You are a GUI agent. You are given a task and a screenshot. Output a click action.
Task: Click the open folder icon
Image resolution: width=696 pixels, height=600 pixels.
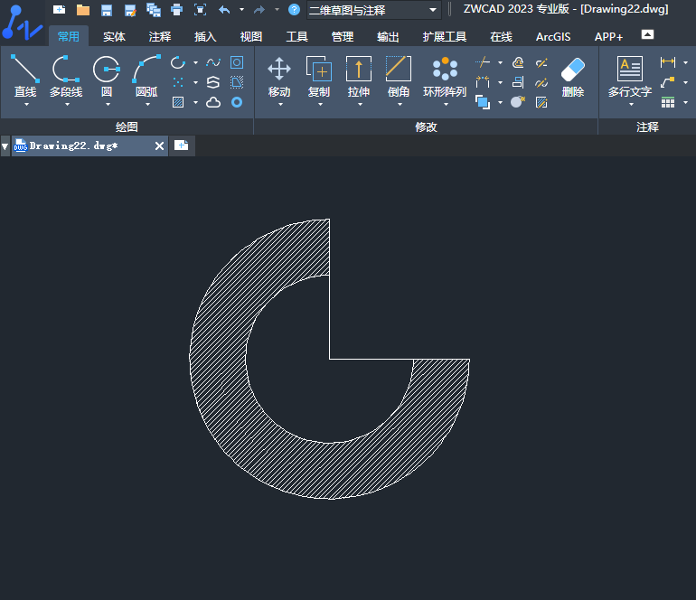point(83,10)
